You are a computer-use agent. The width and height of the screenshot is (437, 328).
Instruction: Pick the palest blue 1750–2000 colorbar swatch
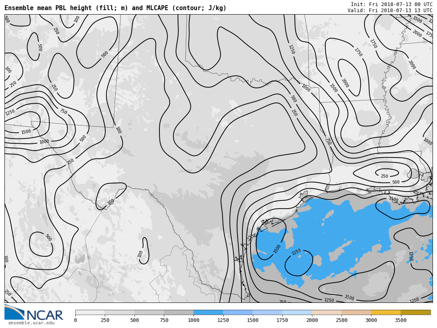(297, 313)
